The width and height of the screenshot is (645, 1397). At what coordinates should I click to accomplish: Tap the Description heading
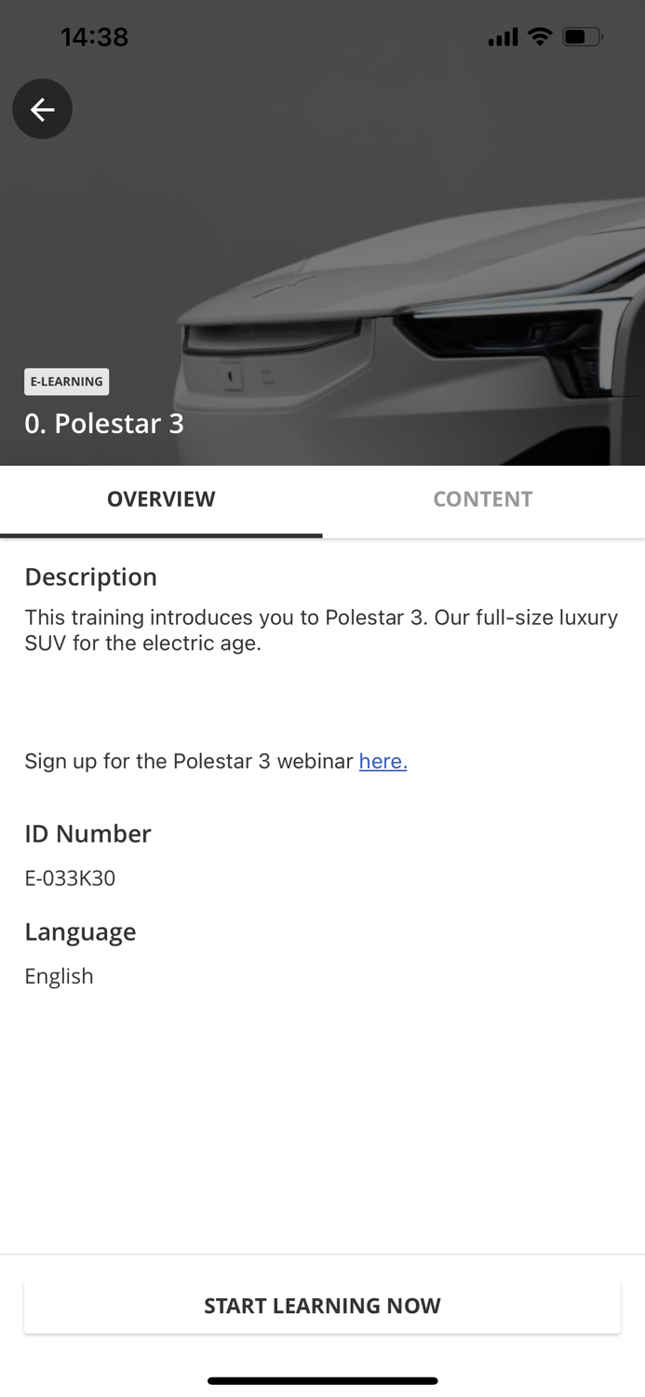click(x=90, y=577)
